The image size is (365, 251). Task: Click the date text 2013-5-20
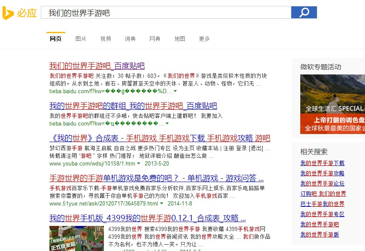(x=157, y=163)
